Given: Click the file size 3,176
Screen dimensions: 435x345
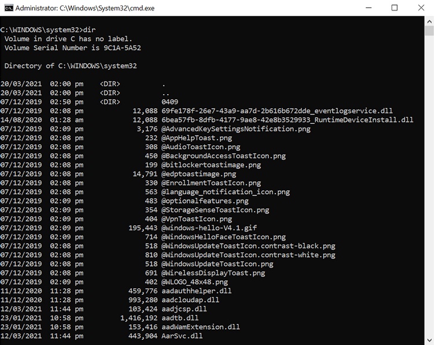Looking at the screenshot, I should tap(148, 129).
